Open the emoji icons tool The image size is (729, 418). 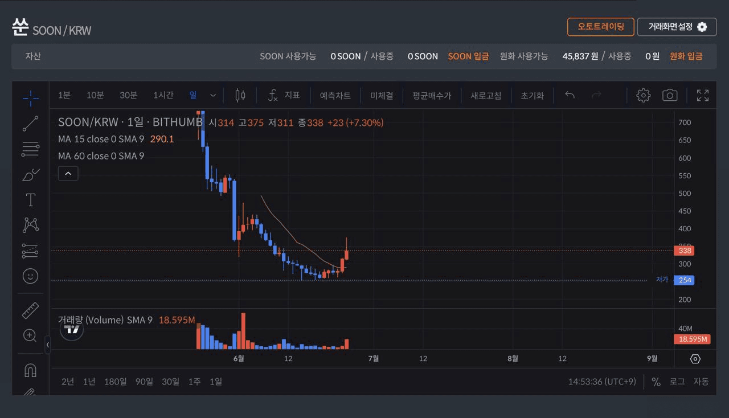pos(31,276)
